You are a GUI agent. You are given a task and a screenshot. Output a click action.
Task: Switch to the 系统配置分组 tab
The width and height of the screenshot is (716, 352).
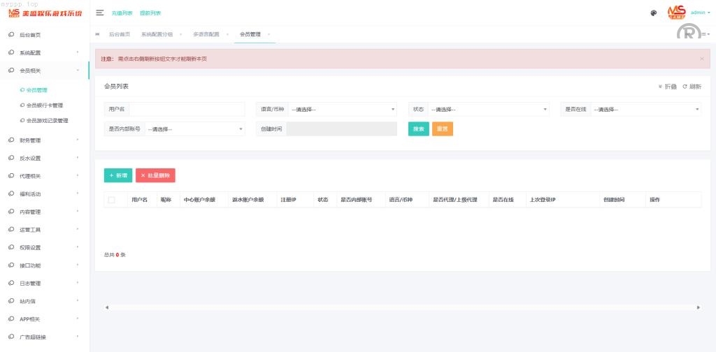159,34
